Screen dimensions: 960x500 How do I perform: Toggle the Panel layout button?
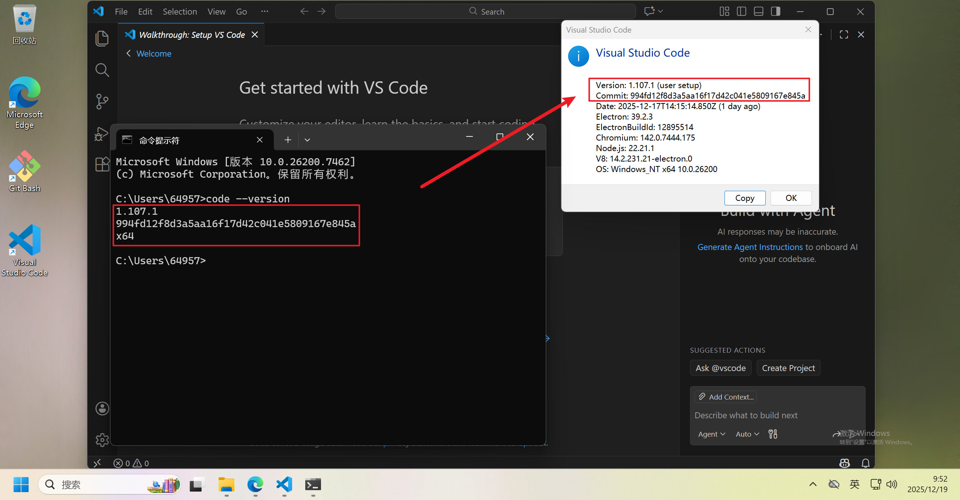[758, 12]
